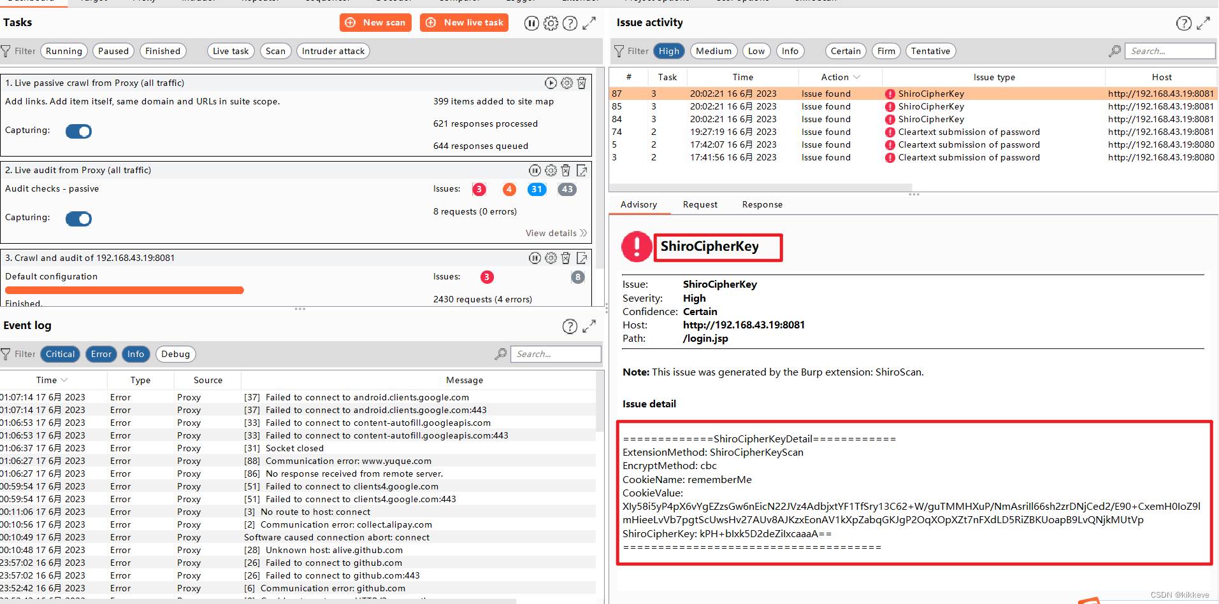Image resolution: width=1219 pixels, height=604 pixels.
Task: Filter tasks by Running
Action: click(64, 51)
